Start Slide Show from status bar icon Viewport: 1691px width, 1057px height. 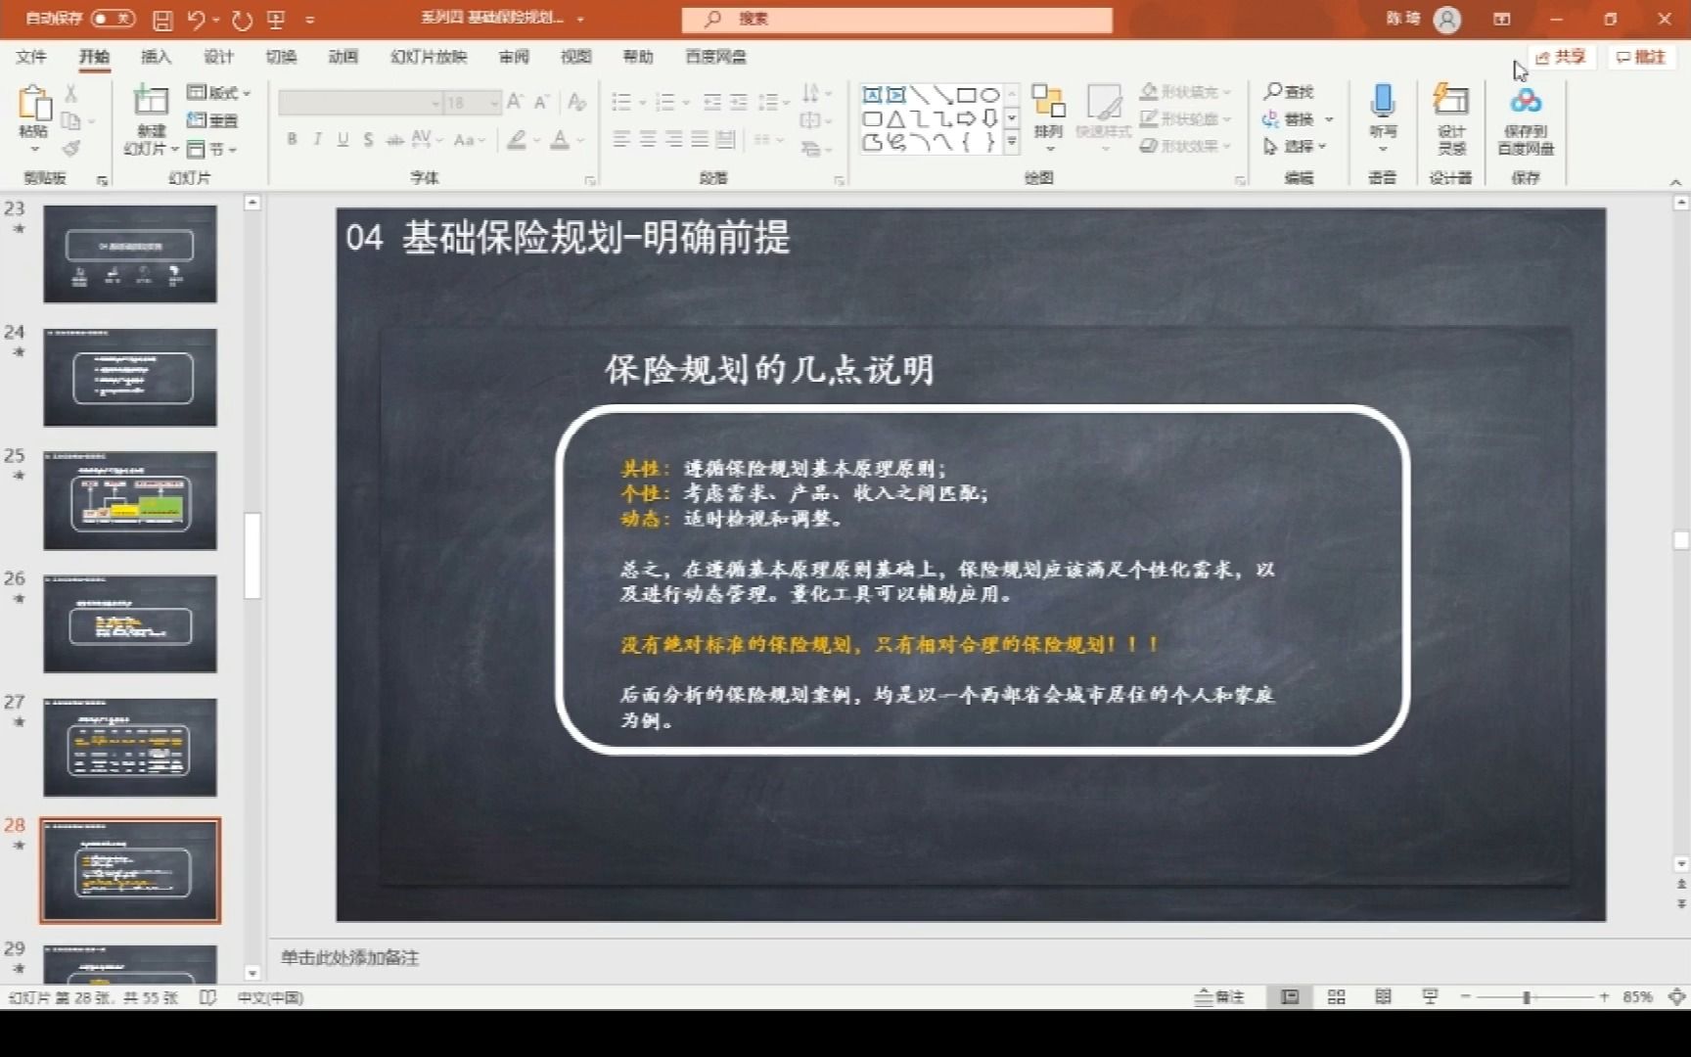point(1430,996)
